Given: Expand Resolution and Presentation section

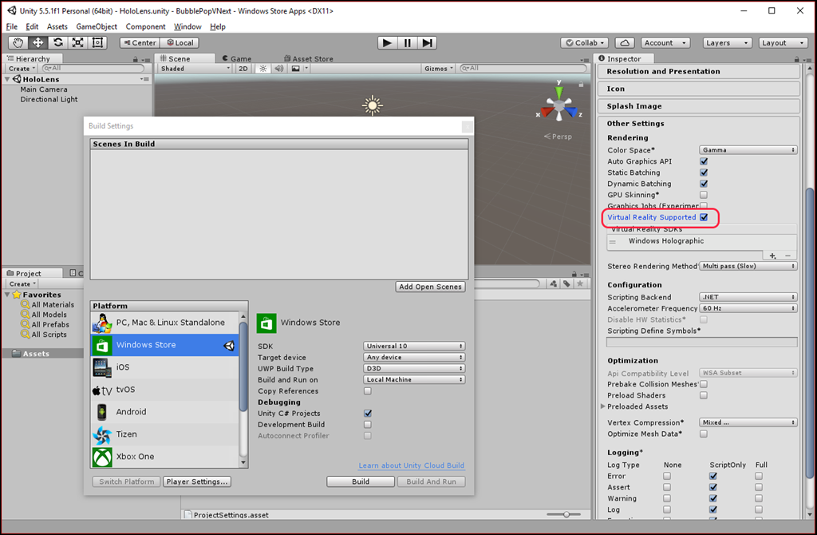Looking at the screenshot, I should tap(699, 72).
